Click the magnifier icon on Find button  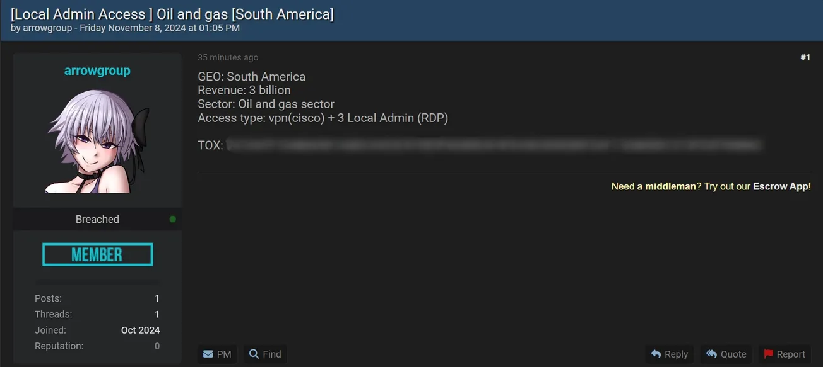tap(254, 354)
